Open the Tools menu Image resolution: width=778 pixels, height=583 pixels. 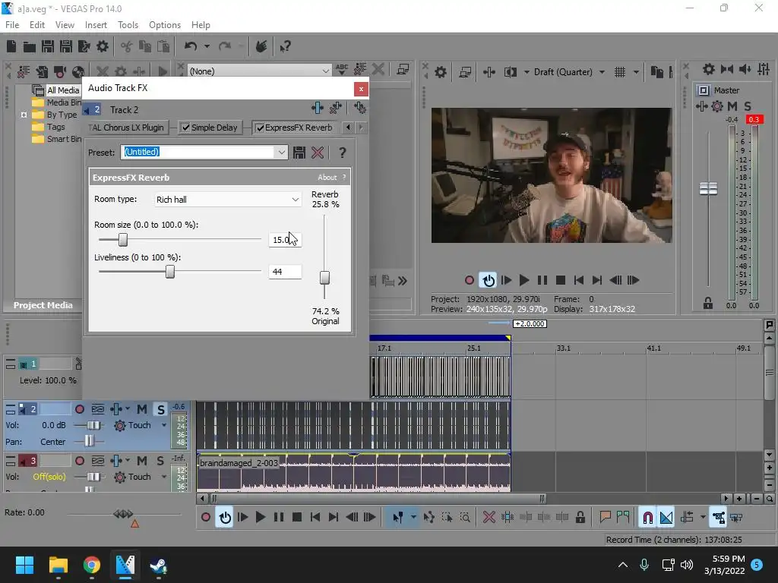click(x=128, y=25)
